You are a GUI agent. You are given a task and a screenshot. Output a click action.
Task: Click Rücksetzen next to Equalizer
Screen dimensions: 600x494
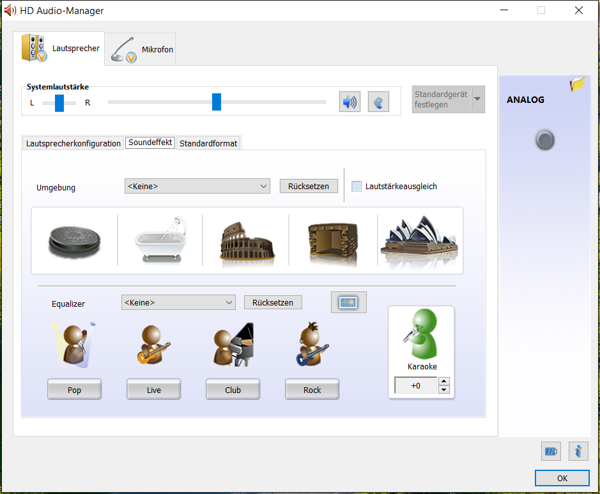[x=273, y=302]
